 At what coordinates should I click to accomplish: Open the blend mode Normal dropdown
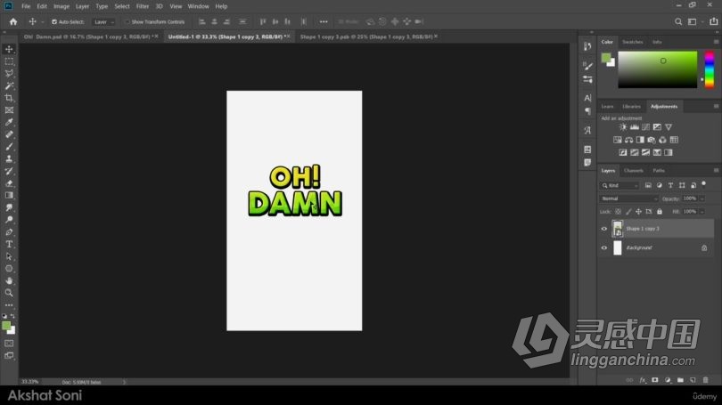click(x=629, y=198)
